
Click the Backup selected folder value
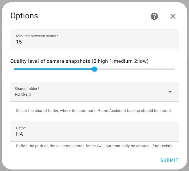point(23,95)
